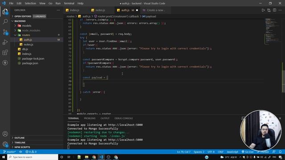Open the Thunder Client lightning icon

pos(5,63)
